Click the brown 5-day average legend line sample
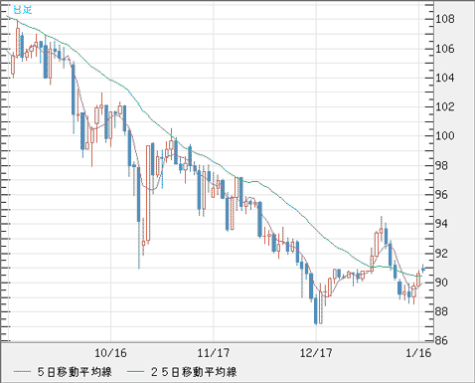This screenshot has height=383, width=475. coord(23,372)
